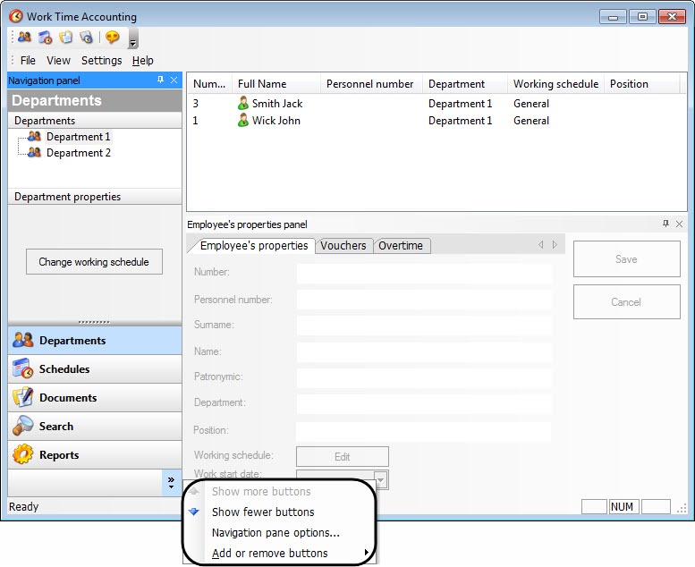The width and height of the screenshot is (695, 567).
Task: Switch to Employee's properties tab
Action: point(253,246)
